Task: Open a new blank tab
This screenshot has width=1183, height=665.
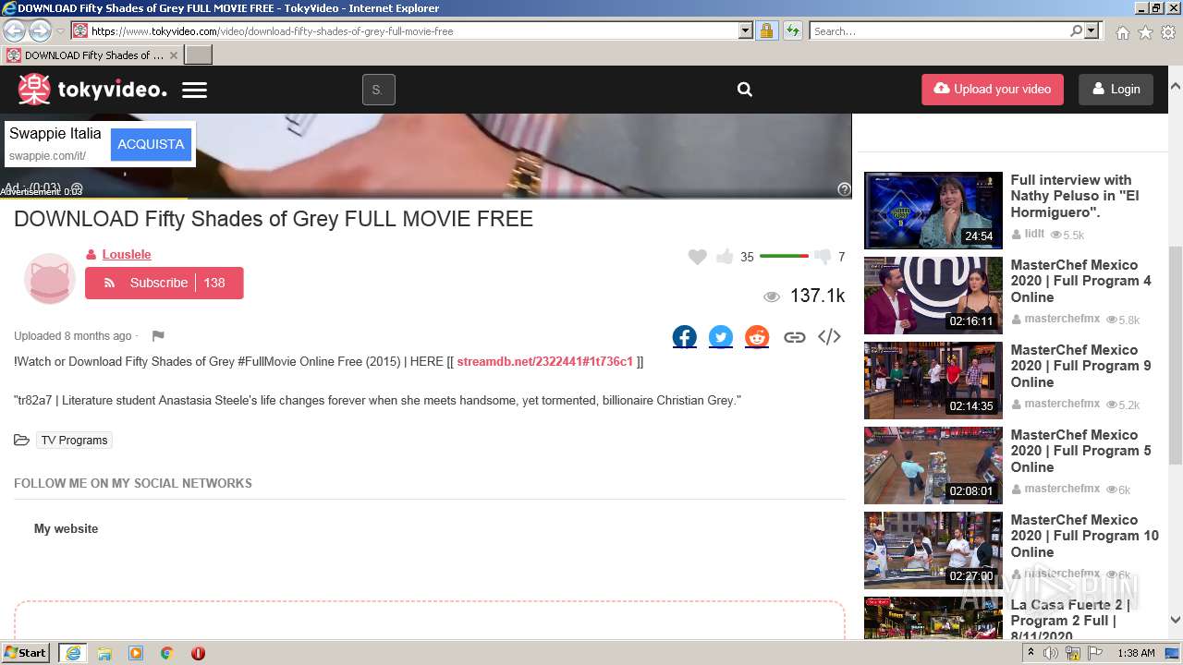Action: tap(199, 54)
